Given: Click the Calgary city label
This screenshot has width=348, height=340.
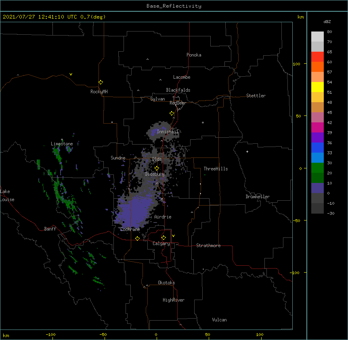Looking at the screenshot, I should click(161, 243).
